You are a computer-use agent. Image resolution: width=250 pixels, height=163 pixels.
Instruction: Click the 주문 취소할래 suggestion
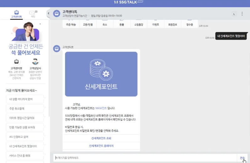25,108
